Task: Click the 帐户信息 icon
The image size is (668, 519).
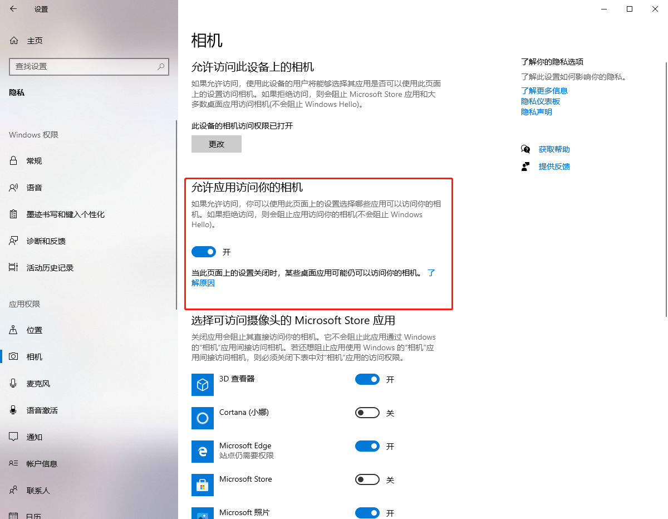Action: [13, 463]
